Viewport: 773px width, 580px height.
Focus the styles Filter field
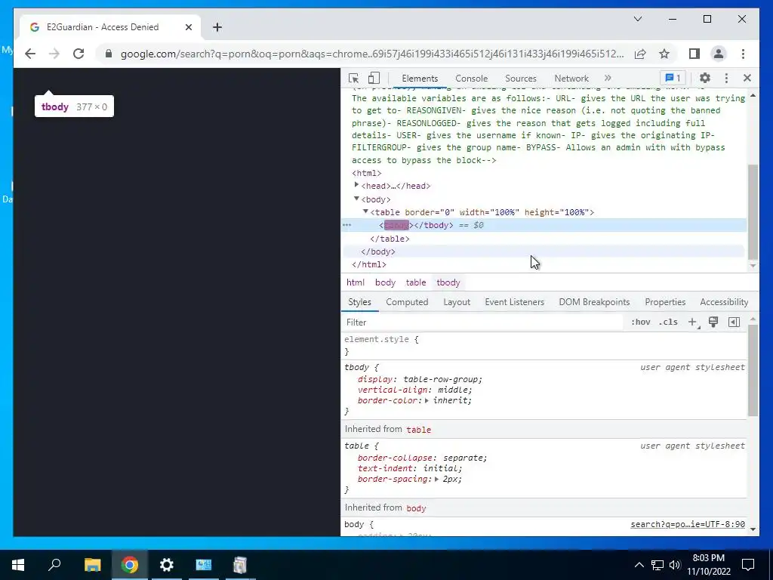[483, 322]
